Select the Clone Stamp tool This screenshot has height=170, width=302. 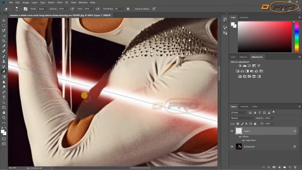pos(4,61)
